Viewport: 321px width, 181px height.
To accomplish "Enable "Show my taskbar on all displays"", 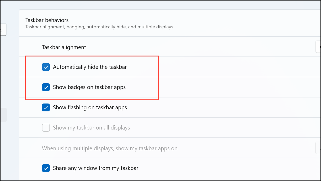I will point(46,128).
